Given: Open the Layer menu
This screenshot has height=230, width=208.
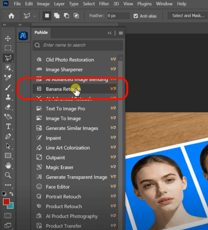Looking at the screenshot, I should point(59,4).
